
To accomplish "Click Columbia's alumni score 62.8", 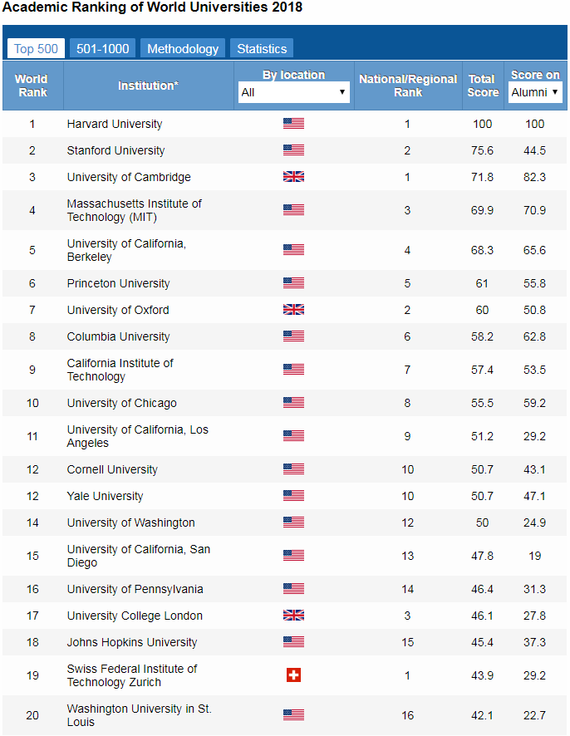I will pos(535,336).
